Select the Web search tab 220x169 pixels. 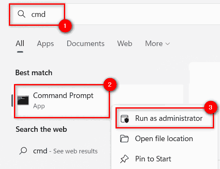[x=125, y=44]
